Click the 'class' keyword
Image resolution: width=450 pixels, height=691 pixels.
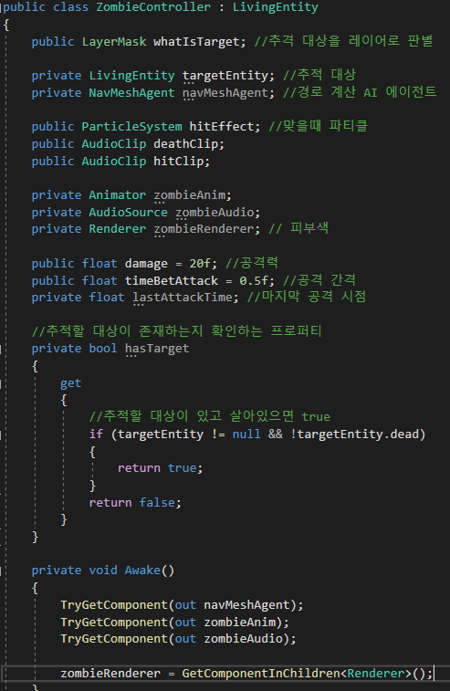[x=71, y=7]
